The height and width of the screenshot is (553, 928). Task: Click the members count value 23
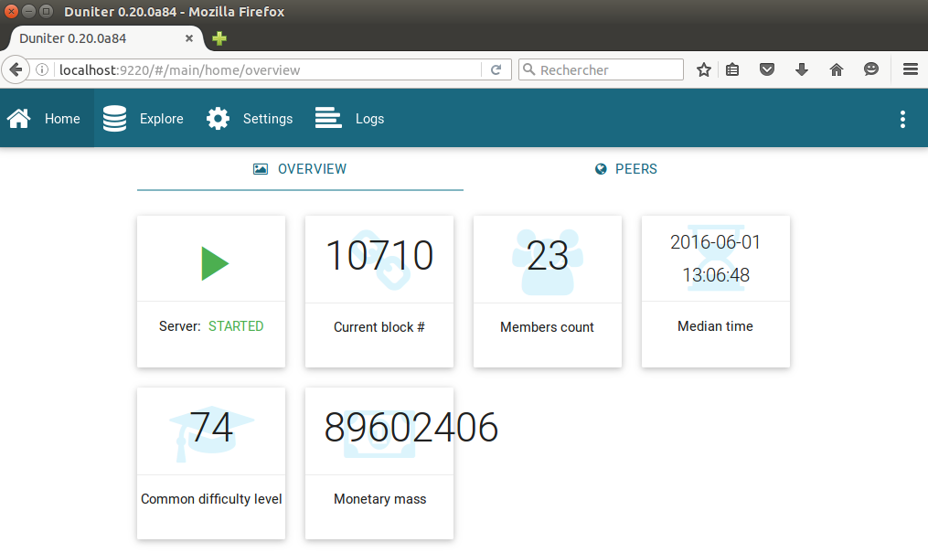tap(548, 256)
